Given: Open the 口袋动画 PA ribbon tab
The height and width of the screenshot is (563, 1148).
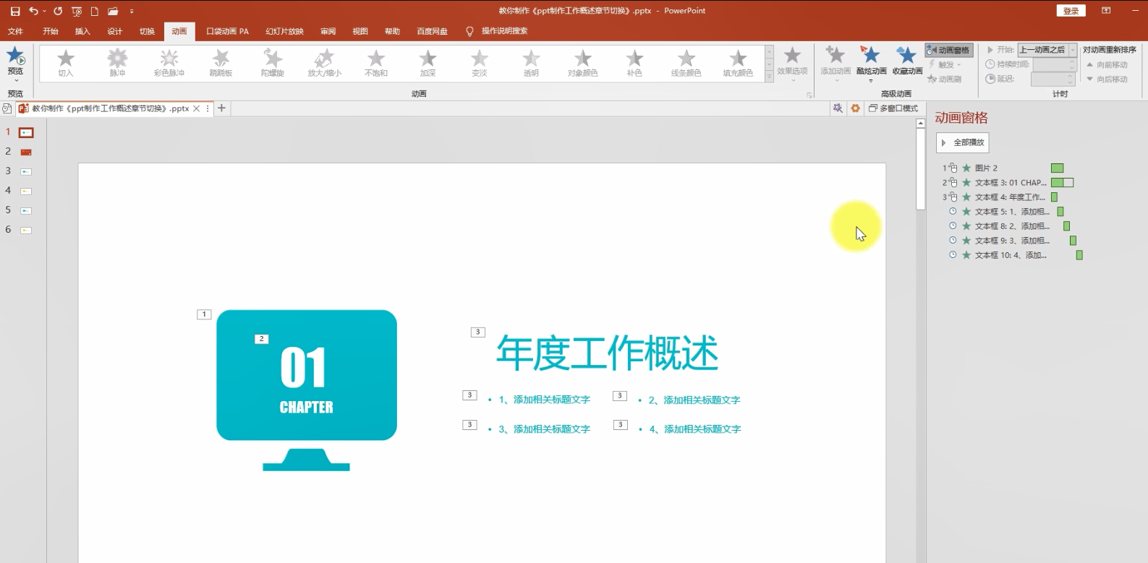Looking at the screenshot, I should 227,31.
